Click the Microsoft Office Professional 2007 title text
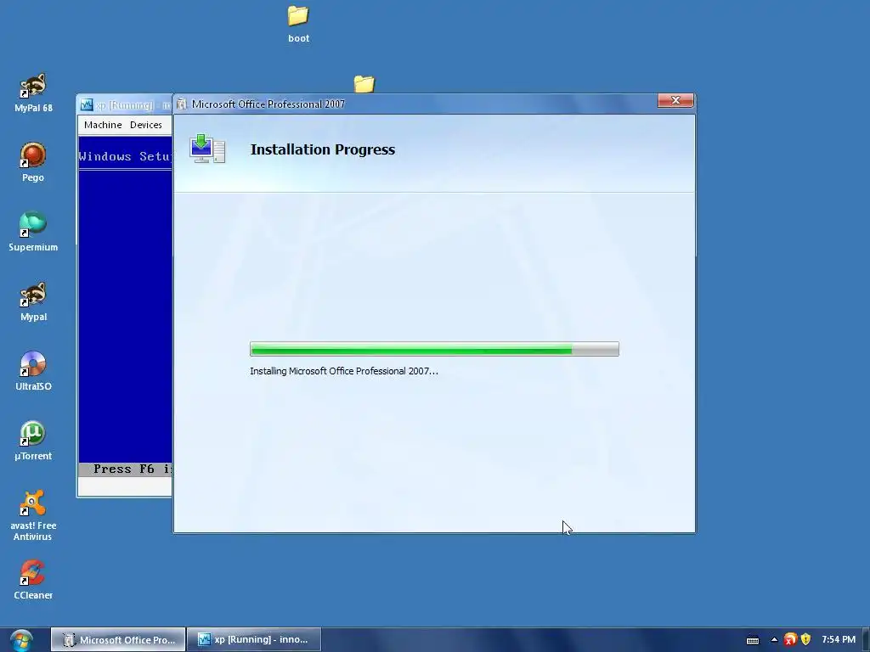The image size is (870, 652). tap(268, 104)
